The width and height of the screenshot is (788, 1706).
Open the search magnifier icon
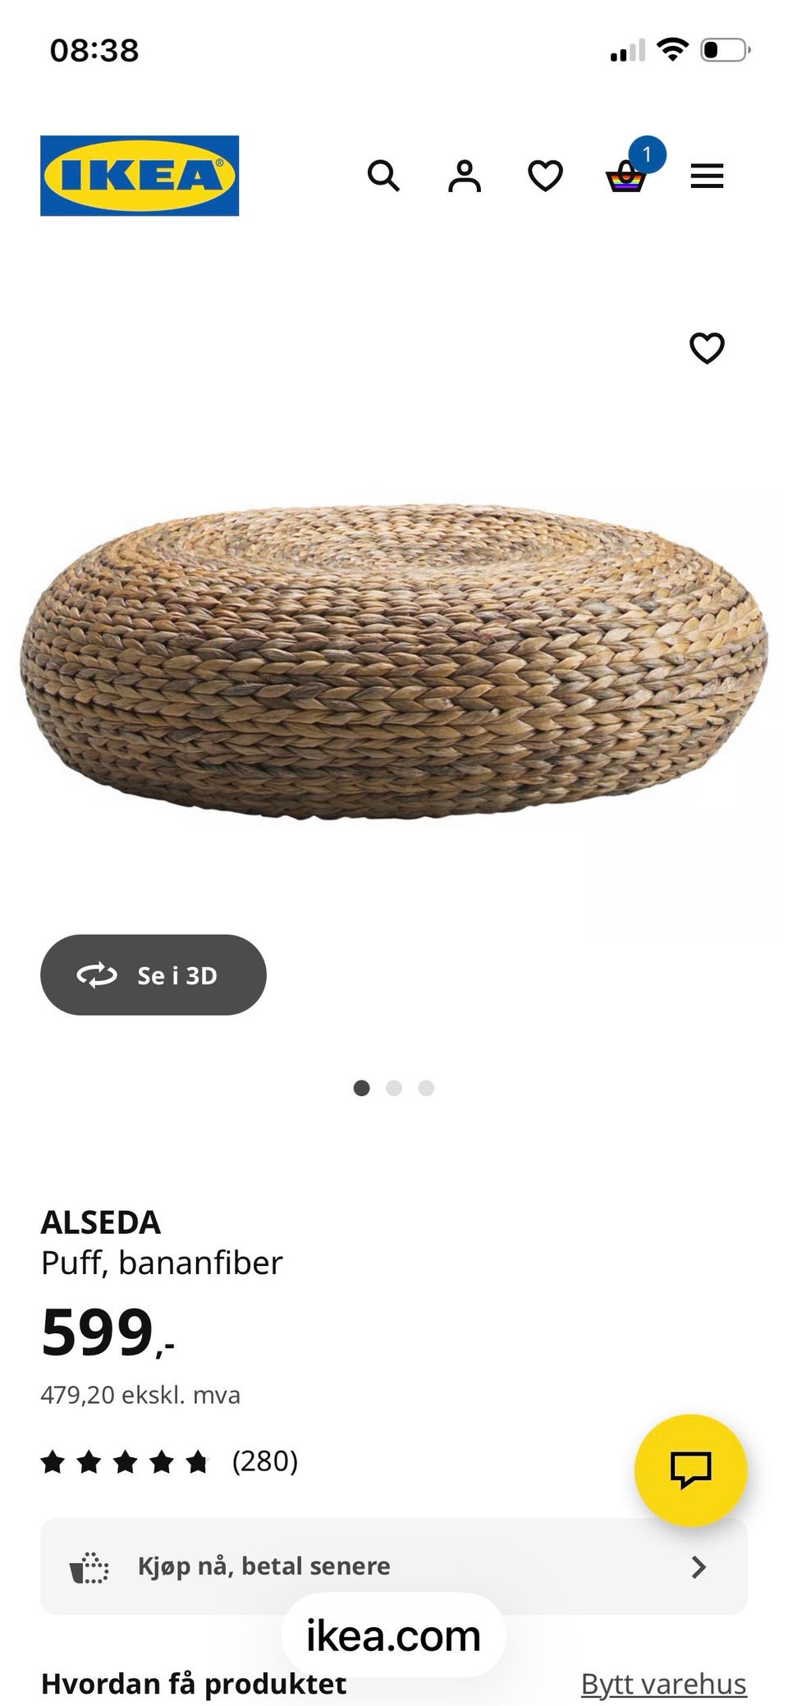click(x=383, y=176)
